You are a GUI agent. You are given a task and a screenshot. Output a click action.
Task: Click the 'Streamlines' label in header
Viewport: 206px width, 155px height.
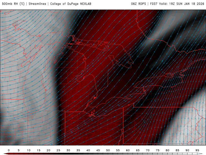[x=37, y=4]
